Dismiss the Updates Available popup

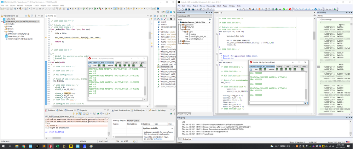(172, 128)
